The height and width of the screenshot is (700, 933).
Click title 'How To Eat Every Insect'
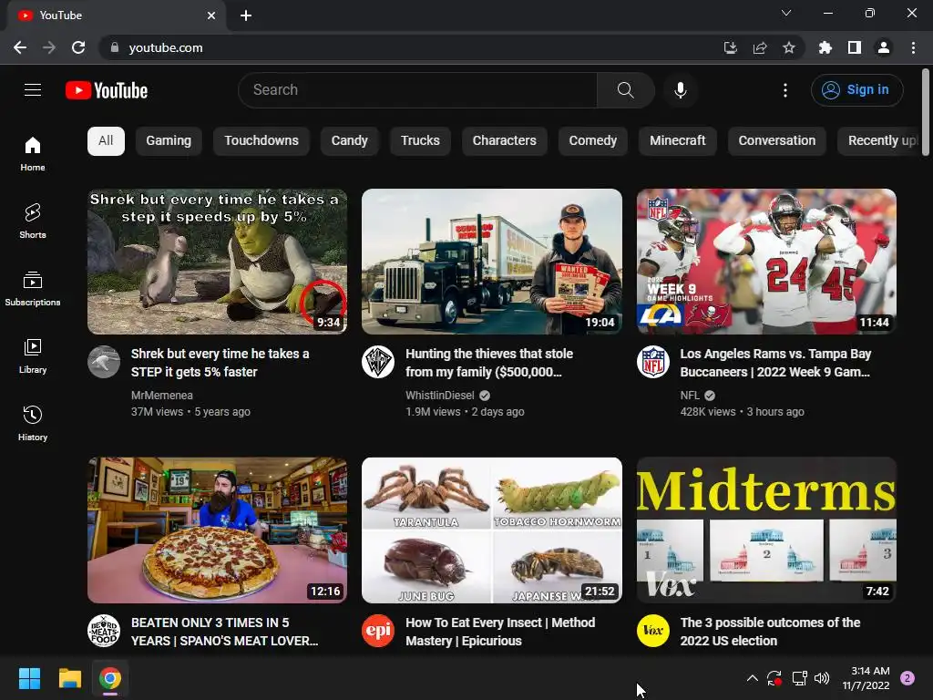pyautogui.click(x=500, y=632)
